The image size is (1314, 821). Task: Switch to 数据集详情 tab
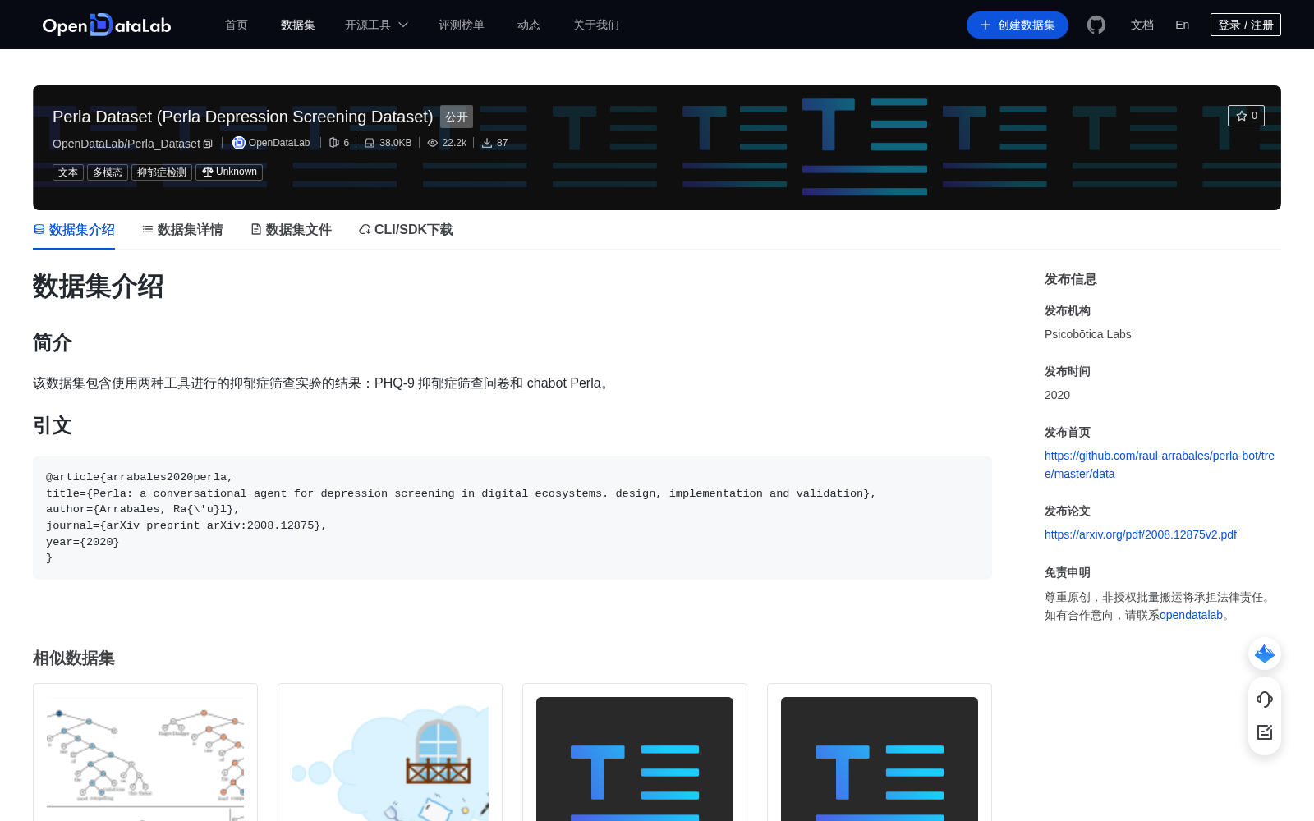(182, 230)
